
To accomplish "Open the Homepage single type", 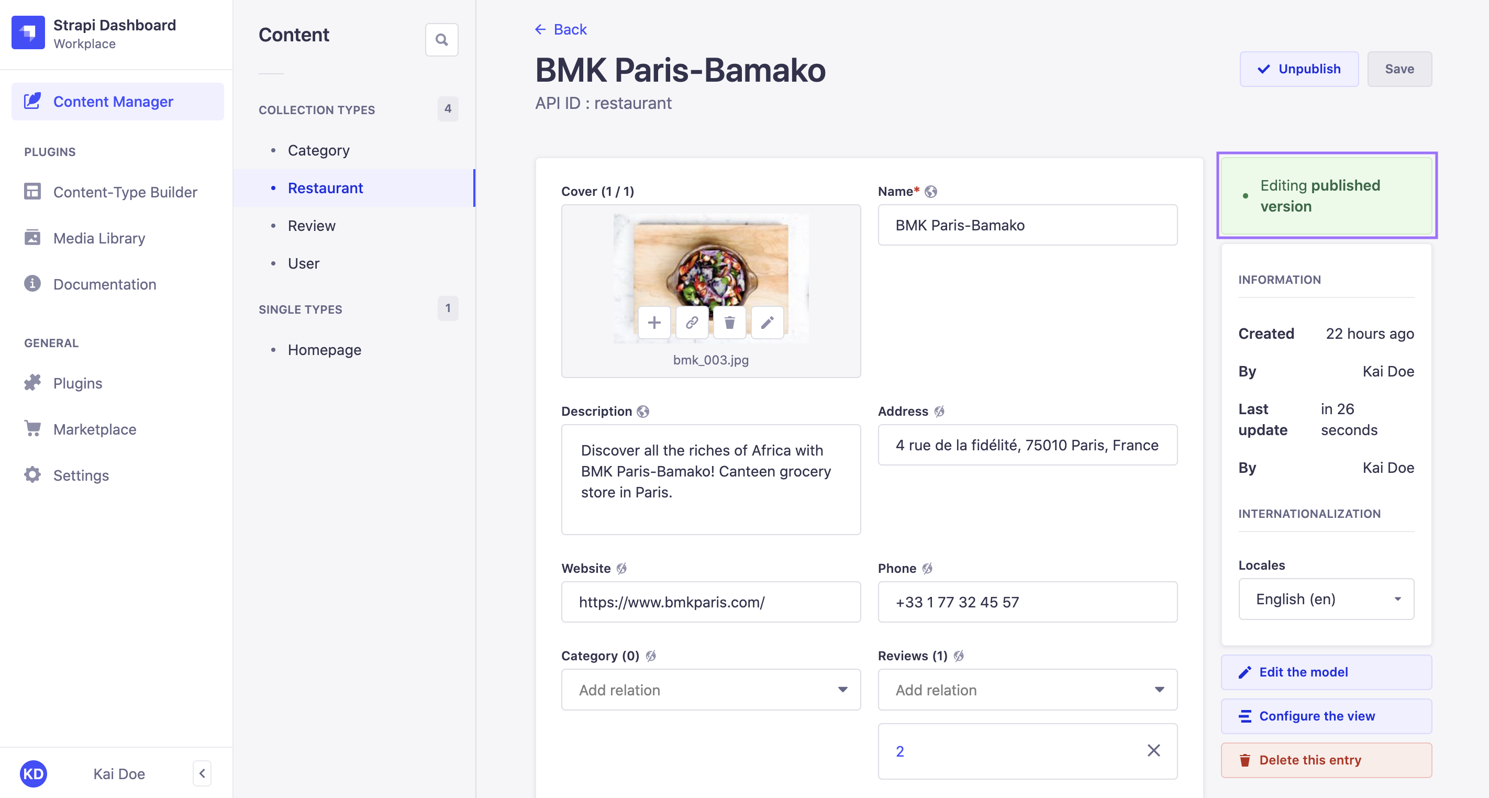I will [x=324, y=350].
